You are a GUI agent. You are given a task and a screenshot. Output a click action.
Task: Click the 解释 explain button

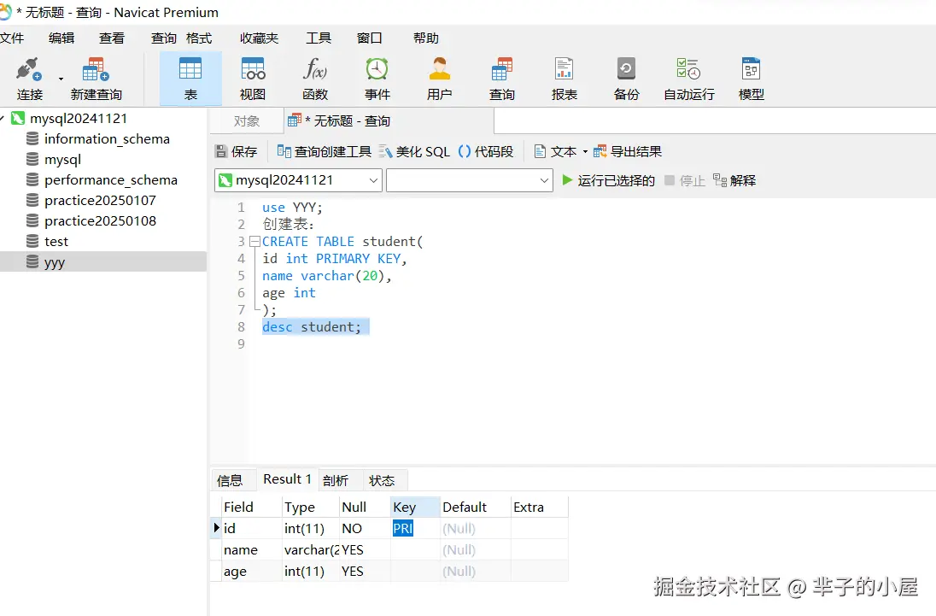734,180
